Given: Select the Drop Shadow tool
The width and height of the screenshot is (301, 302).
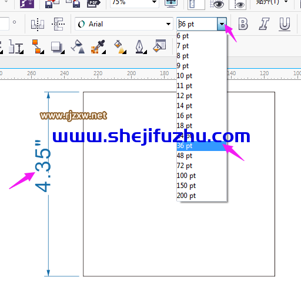Looking at the screenshot, I should (x=58, y=47).
